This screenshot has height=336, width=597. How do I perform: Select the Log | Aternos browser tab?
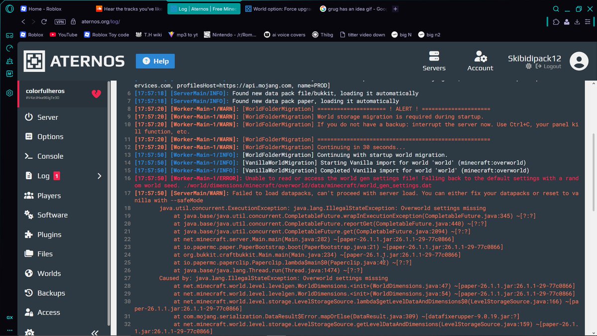pos(204,9)
